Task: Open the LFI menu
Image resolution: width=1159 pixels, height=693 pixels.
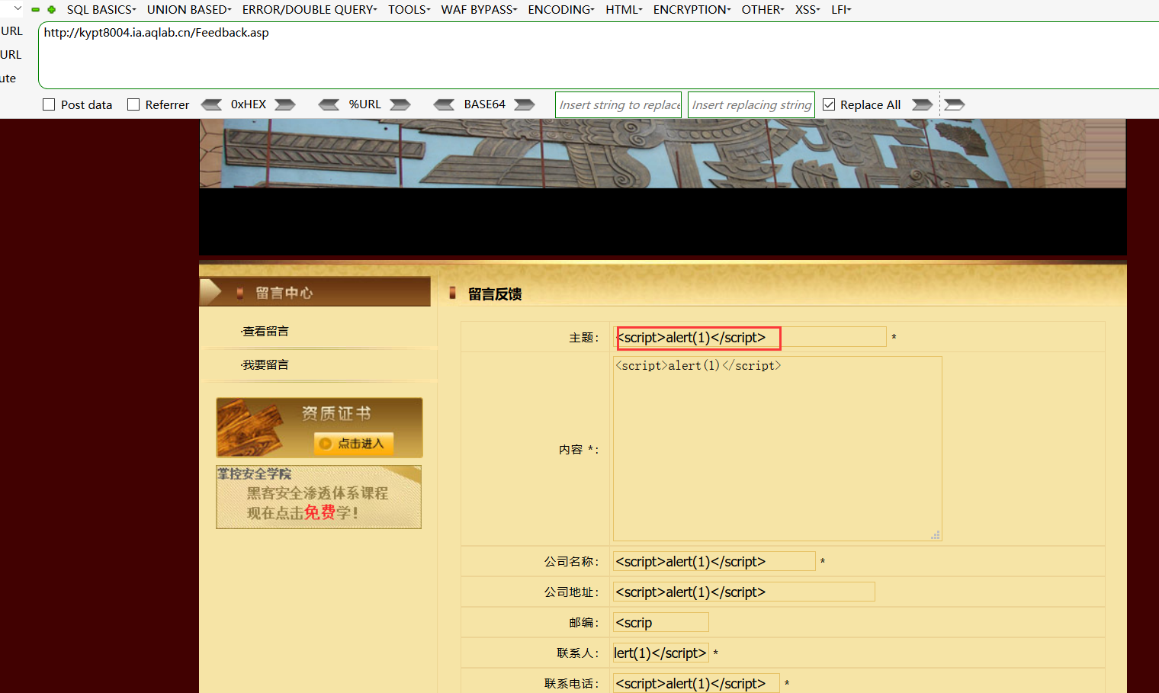Action: (841, 10)
